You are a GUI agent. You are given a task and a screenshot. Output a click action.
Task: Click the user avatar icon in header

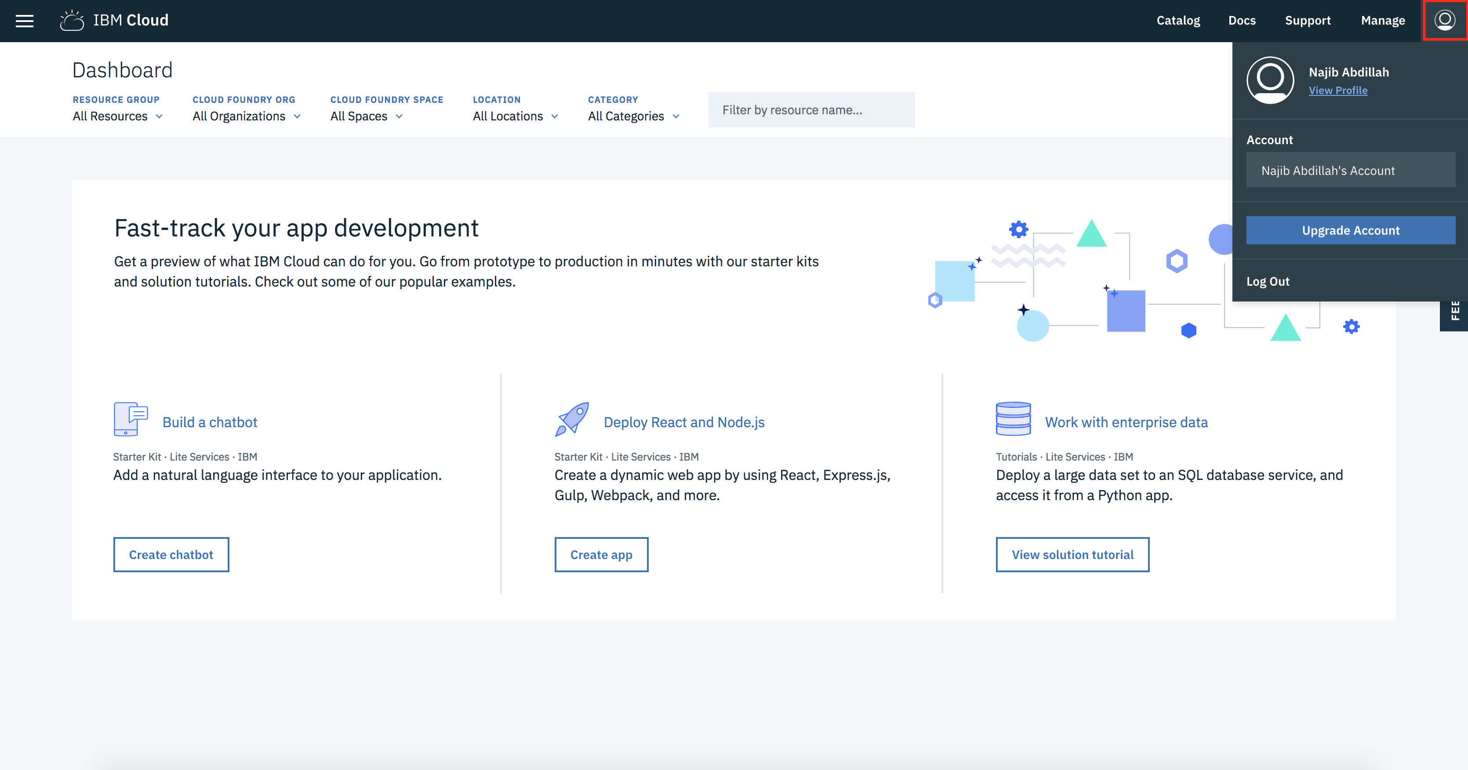[x=1445, y=21]
